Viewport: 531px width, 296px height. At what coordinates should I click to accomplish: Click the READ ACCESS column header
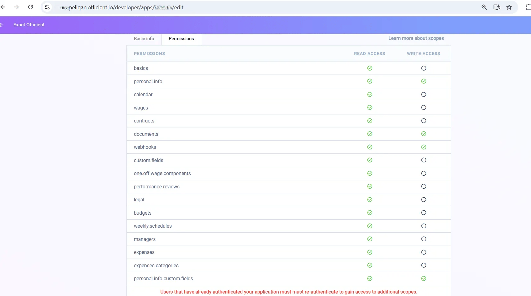pos(369,54)
